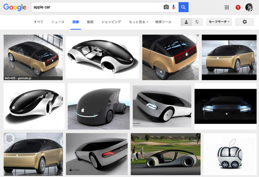Open dark front-view car with blue headlights

(x=226, y=106)
